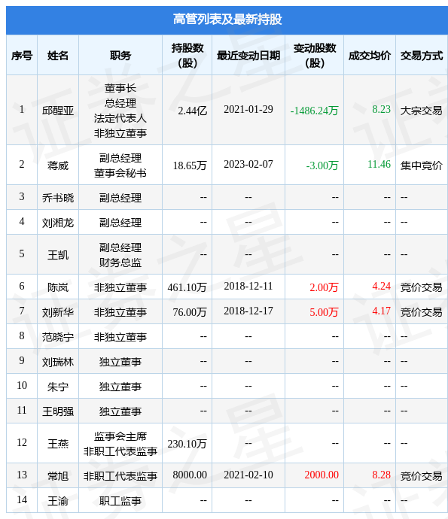The width and height of the screenshot is (448, 519).
Task: Click 竞价交易 in 陈岚's row
Action: coord(422,287)
